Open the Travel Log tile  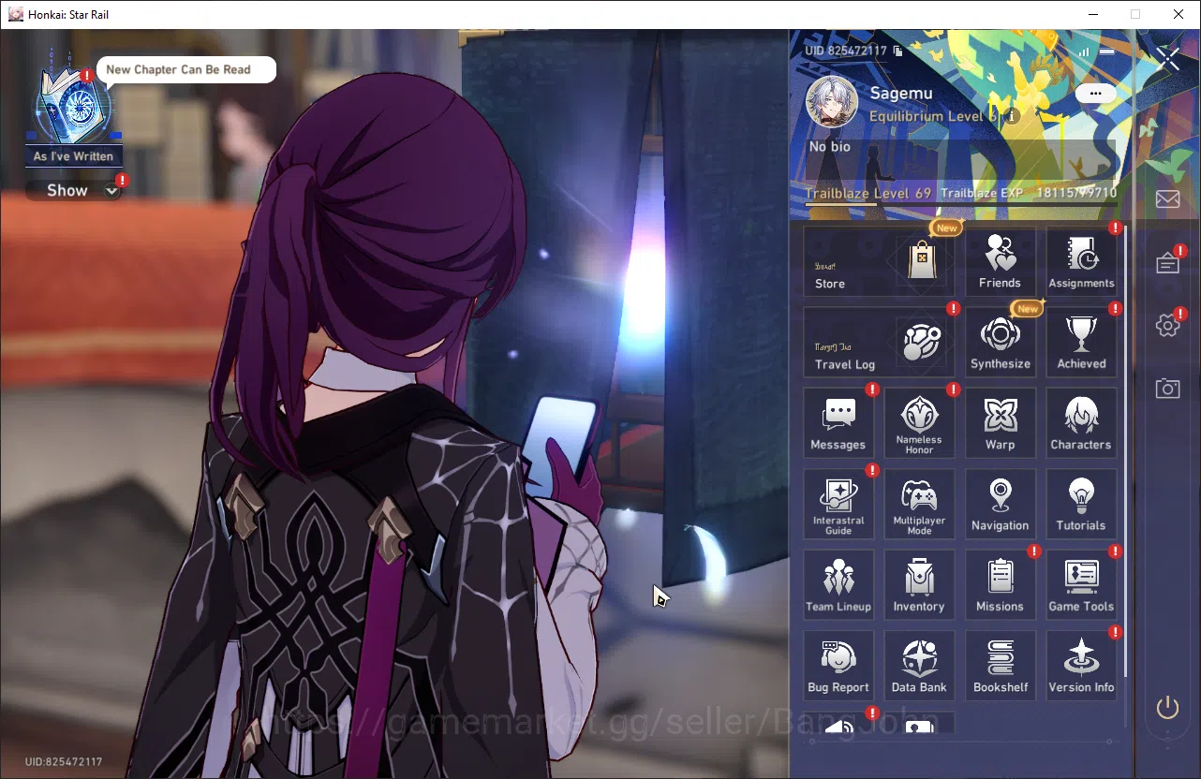tap(879, 343)
